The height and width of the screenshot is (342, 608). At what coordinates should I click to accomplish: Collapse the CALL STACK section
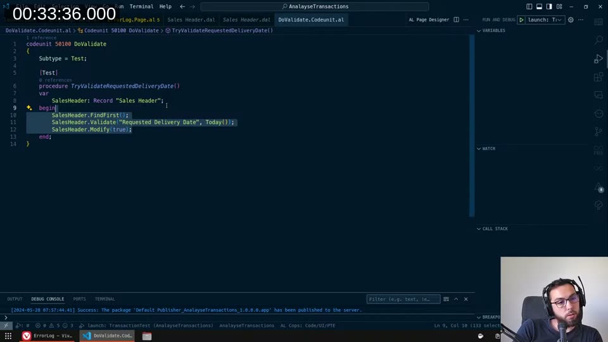coord(495,229)
